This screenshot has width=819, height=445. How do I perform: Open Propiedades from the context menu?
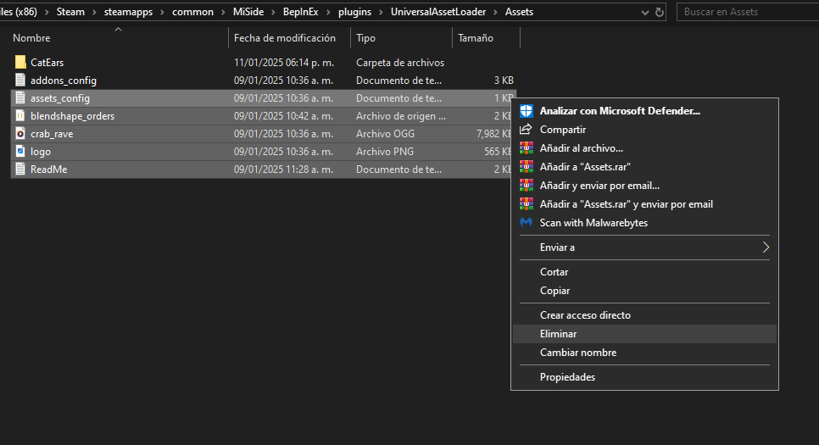pos(567,377)
